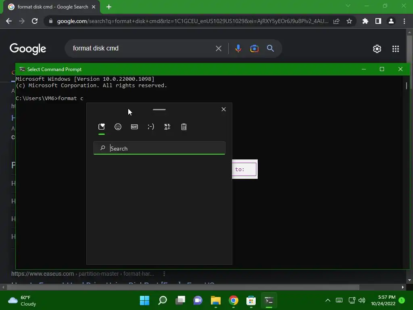Switch to the Emoji smiley tab

click(118, 127)
